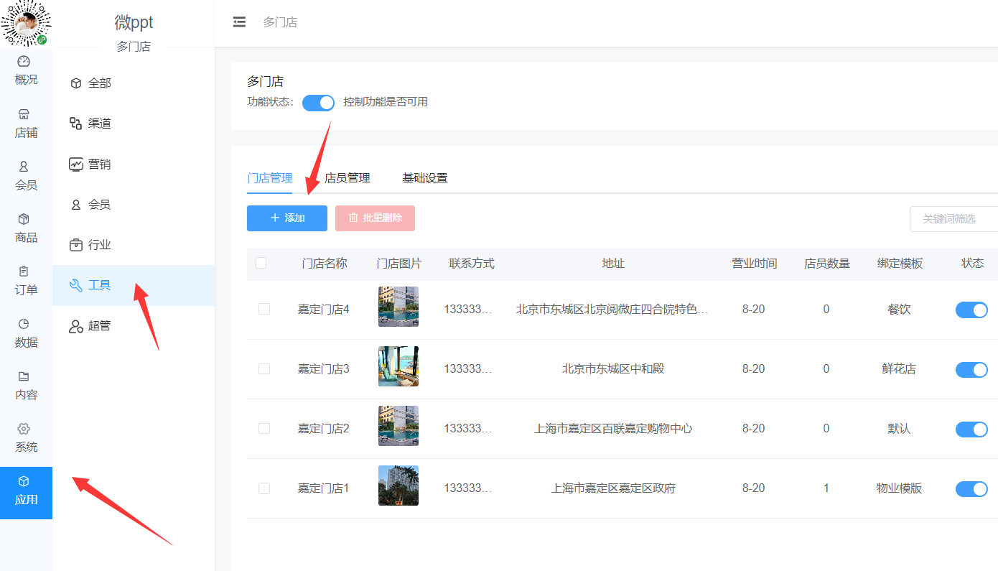998x571 pixels.
Task: Choose 渠道 from the app categories
Action: [99, 124]
